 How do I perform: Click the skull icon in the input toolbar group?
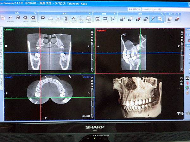click(x=18, y=18)
